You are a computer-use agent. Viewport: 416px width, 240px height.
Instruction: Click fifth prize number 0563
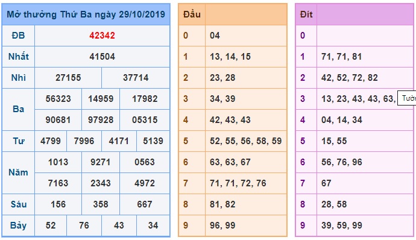[145, 162]
